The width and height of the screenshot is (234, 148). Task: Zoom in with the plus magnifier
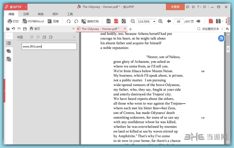point(161,21)
